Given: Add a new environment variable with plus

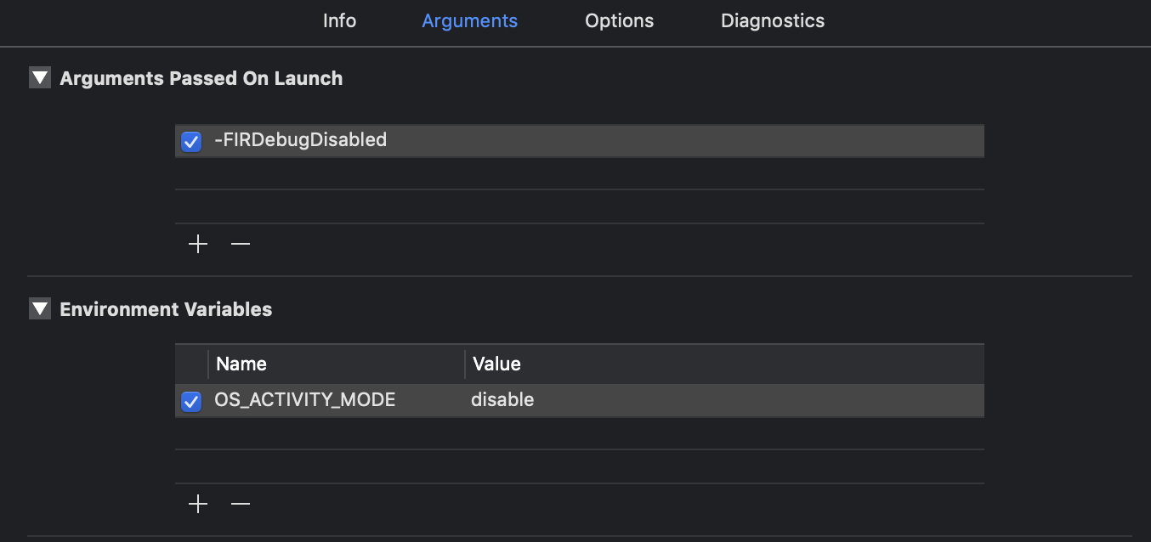Looking at the screenshot, I should click(198, 505).
